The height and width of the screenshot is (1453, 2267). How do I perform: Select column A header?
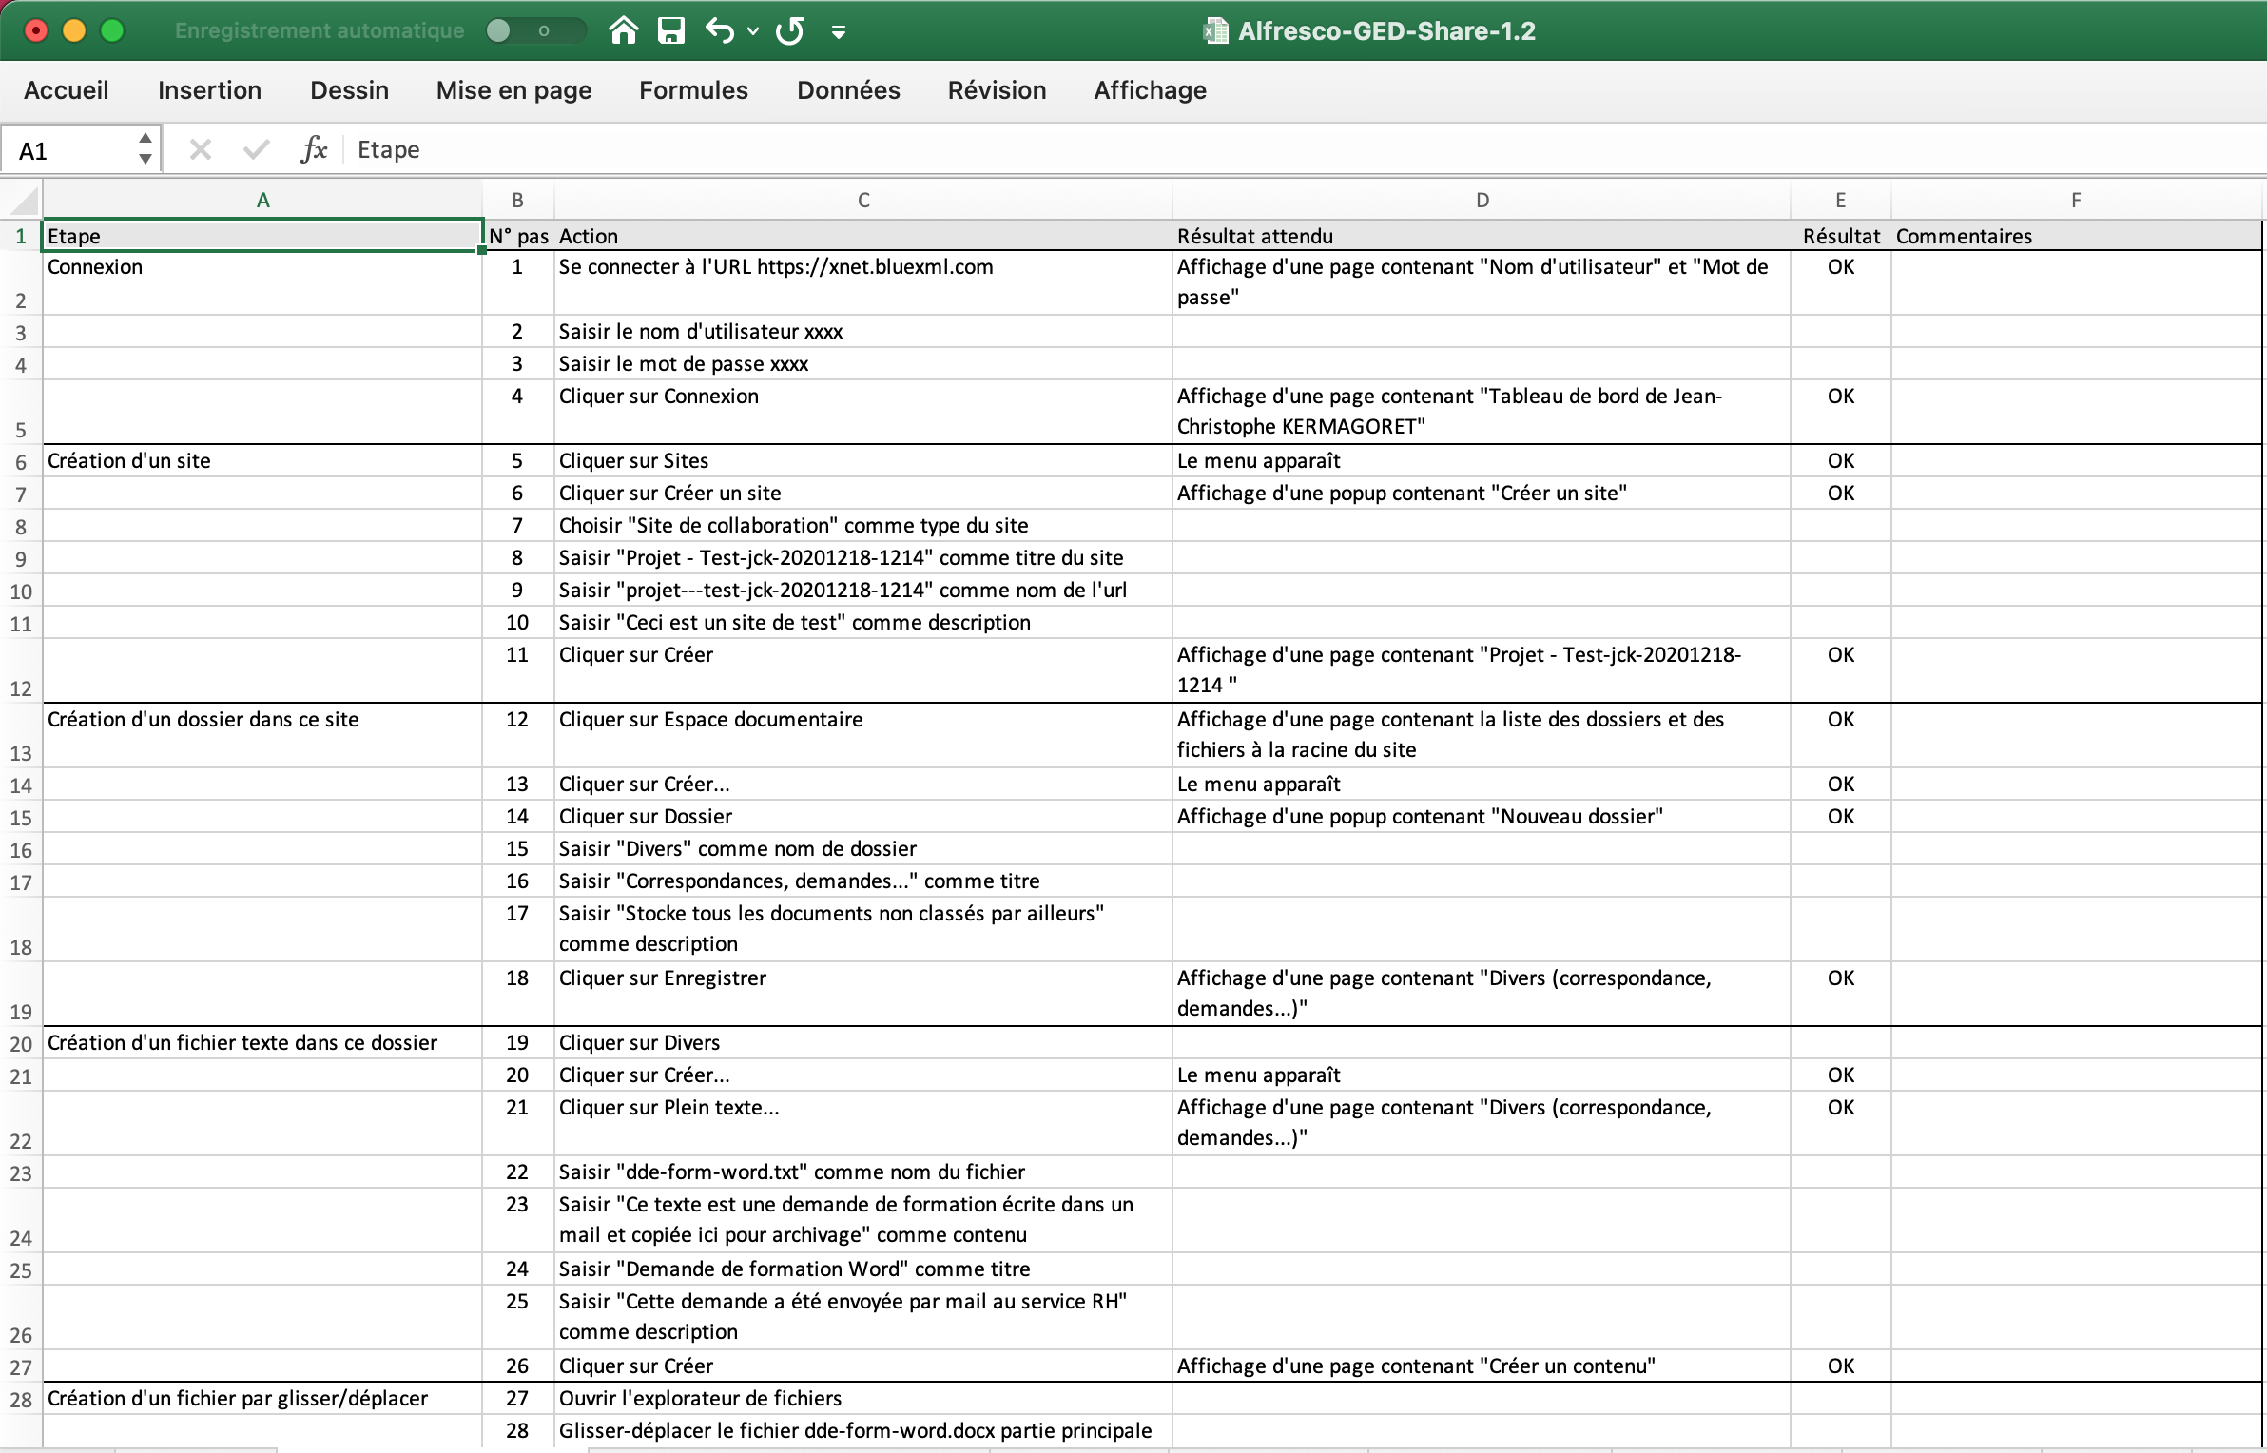pyautogui.click(x=263, y=201)
